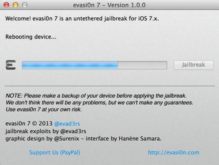Visit the http://evasi0n.com link
Image resolution: width=219 pixels, height=165 pixels.
[174, 153]
